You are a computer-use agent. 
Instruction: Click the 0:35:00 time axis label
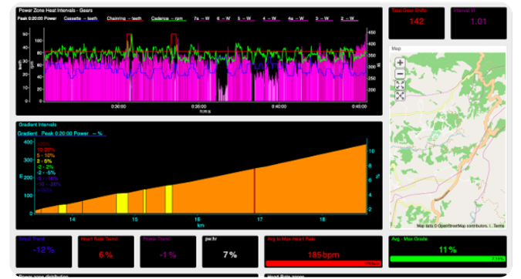click(198, 106)
